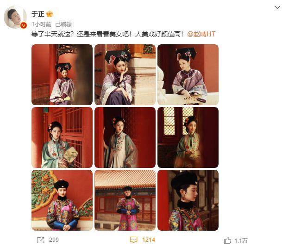Open first photo of woman in purple robe

pyautogui.click(x=62, y=75)
